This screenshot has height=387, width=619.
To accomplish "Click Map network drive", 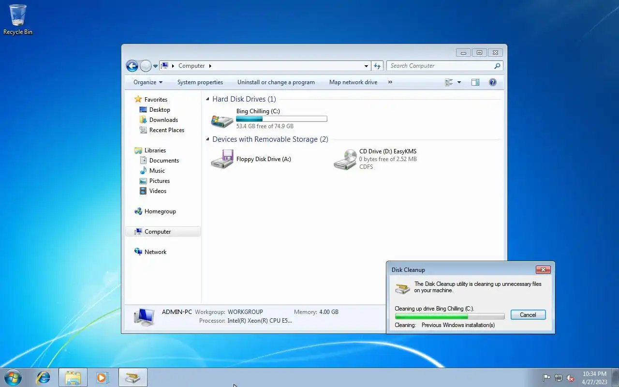I will (353, 82).
